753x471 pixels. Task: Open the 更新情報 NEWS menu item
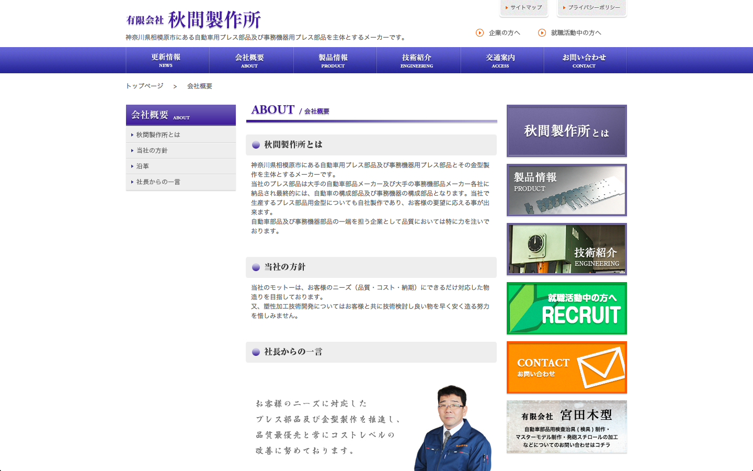(167, 60)
